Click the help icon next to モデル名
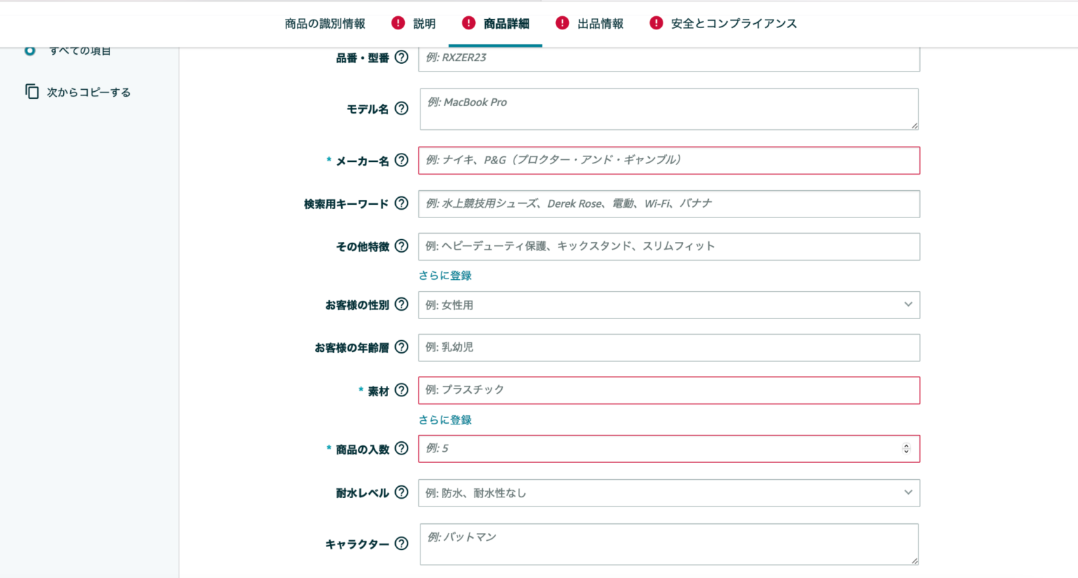Screen dimensions: 1078x578 pos(400,109)
